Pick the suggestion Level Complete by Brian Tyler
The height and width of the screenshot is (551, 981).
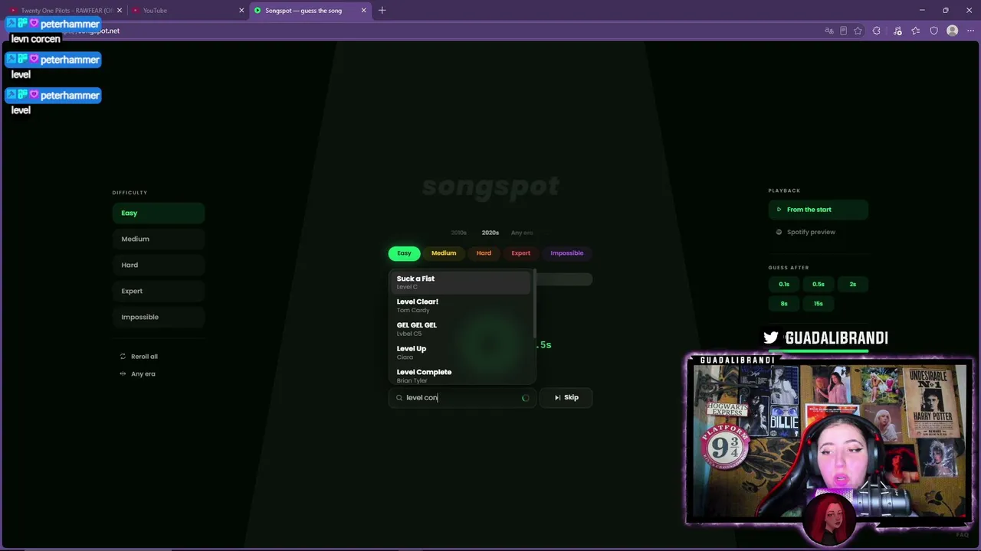point(460,375)
